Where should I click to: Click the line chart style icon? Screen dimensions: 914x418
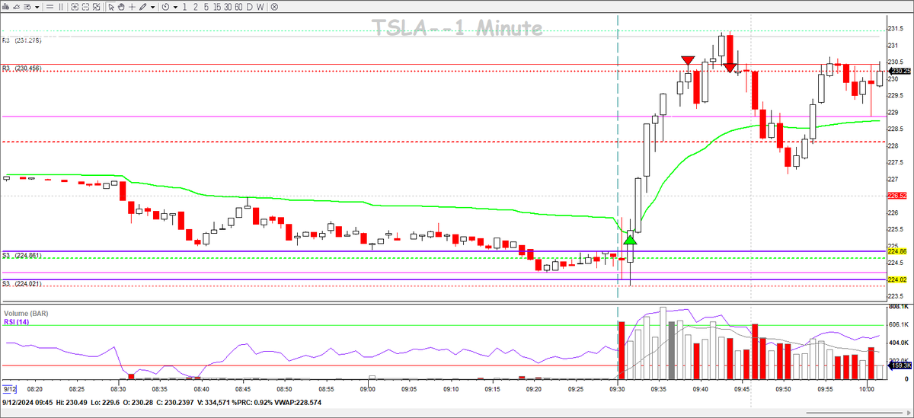click(x=17, y=7)
